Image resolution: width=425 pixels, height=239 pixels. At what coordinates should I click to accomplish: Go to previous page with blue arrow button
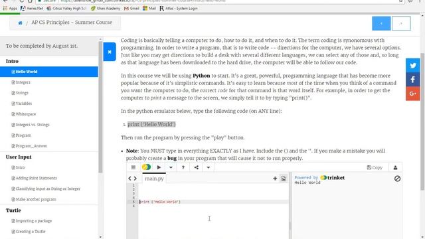(381, 23)
